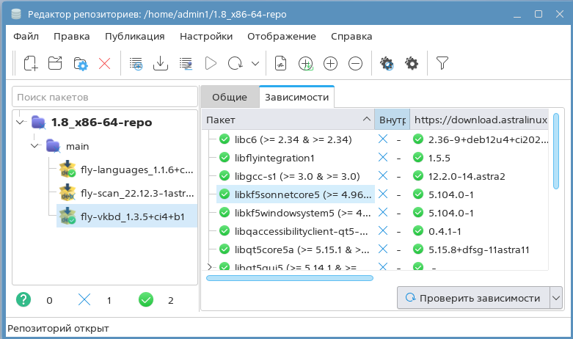573x339 pixels.
Task: Open the filter funnel icon
Action: coord(442,64)
